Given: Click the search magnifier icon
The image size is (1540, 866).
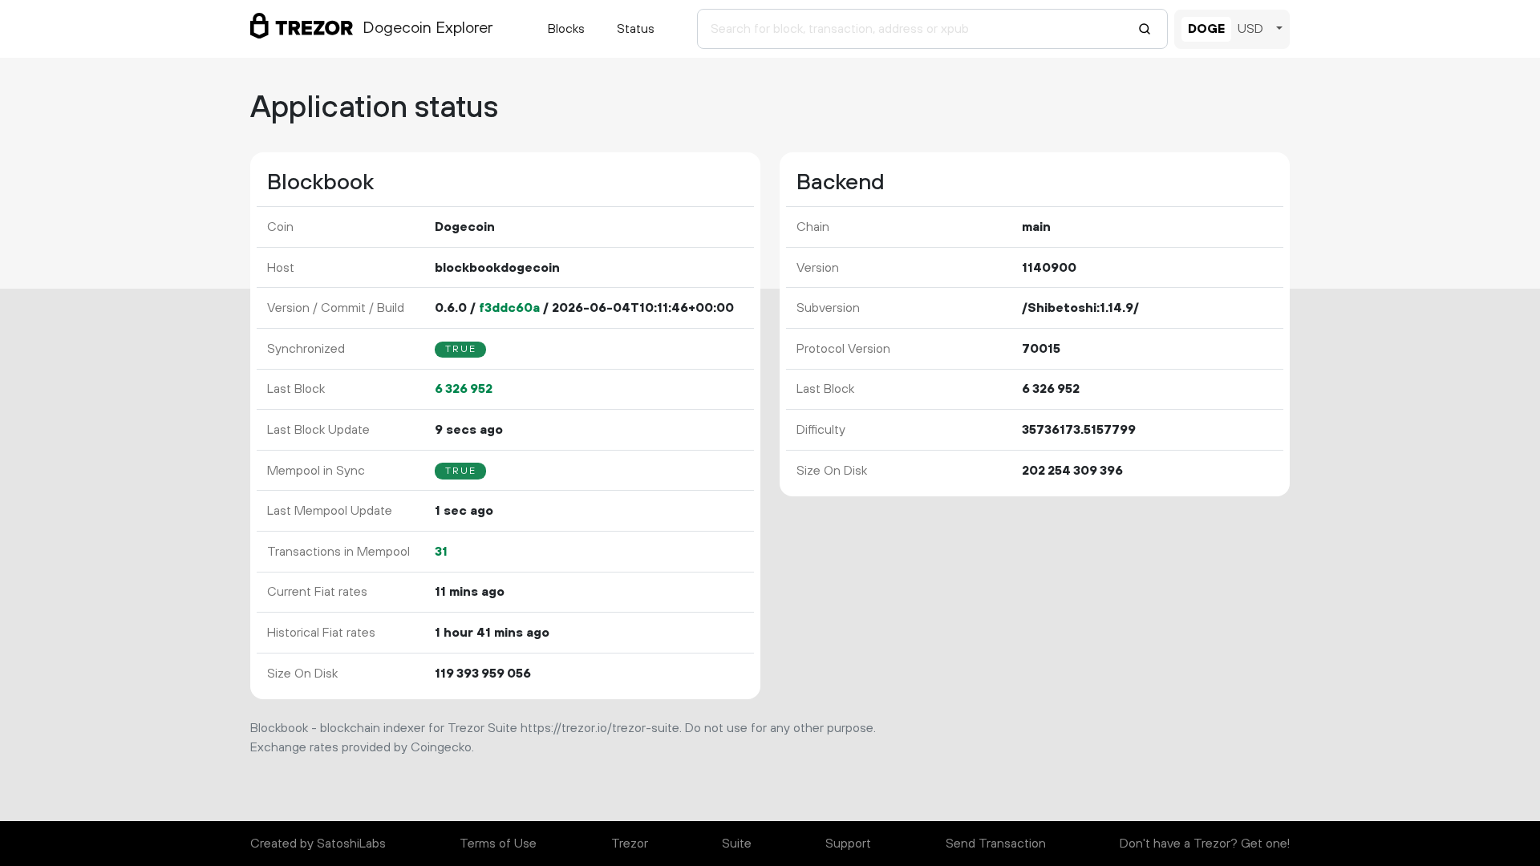Looking at the screenshot, I should [1145, 29].
